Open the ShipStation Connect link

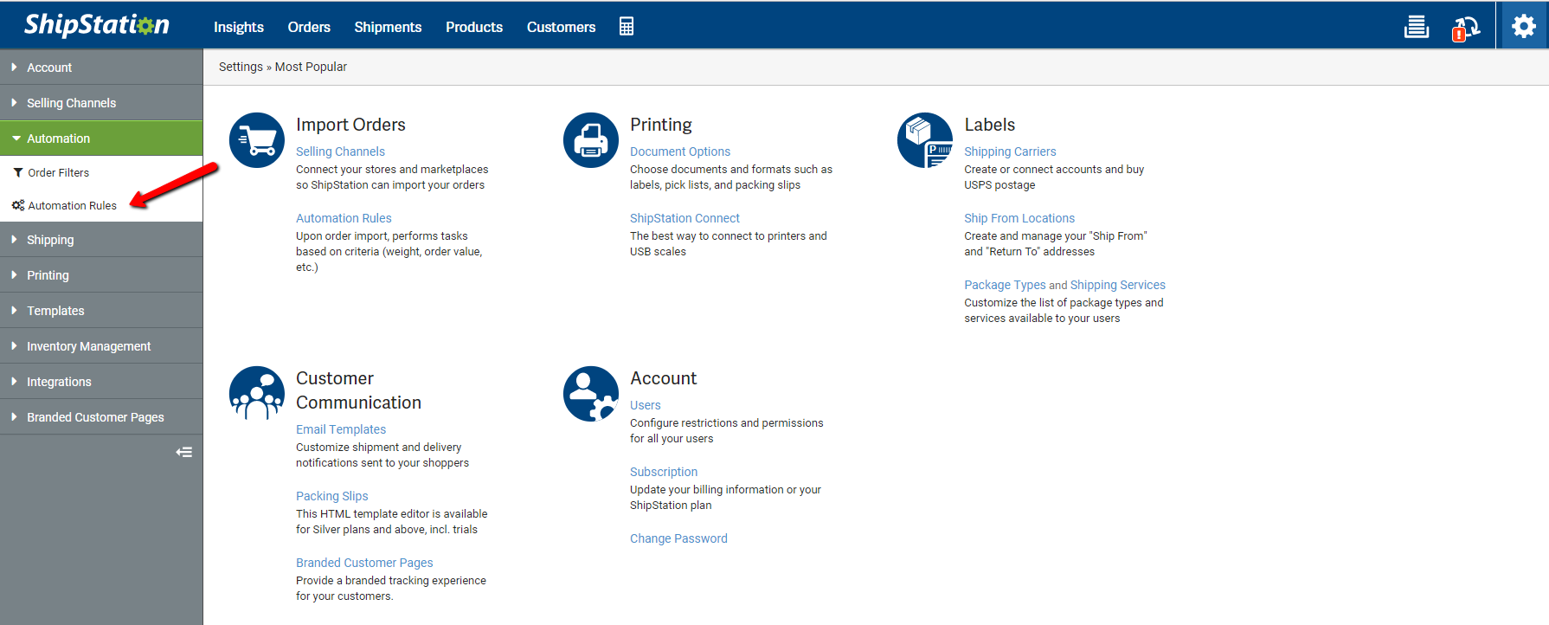(x=685, y=218)
